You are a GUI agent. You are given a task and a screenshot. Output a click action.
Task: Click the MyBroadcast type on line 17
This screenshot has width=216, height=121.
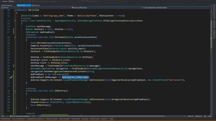32,32
